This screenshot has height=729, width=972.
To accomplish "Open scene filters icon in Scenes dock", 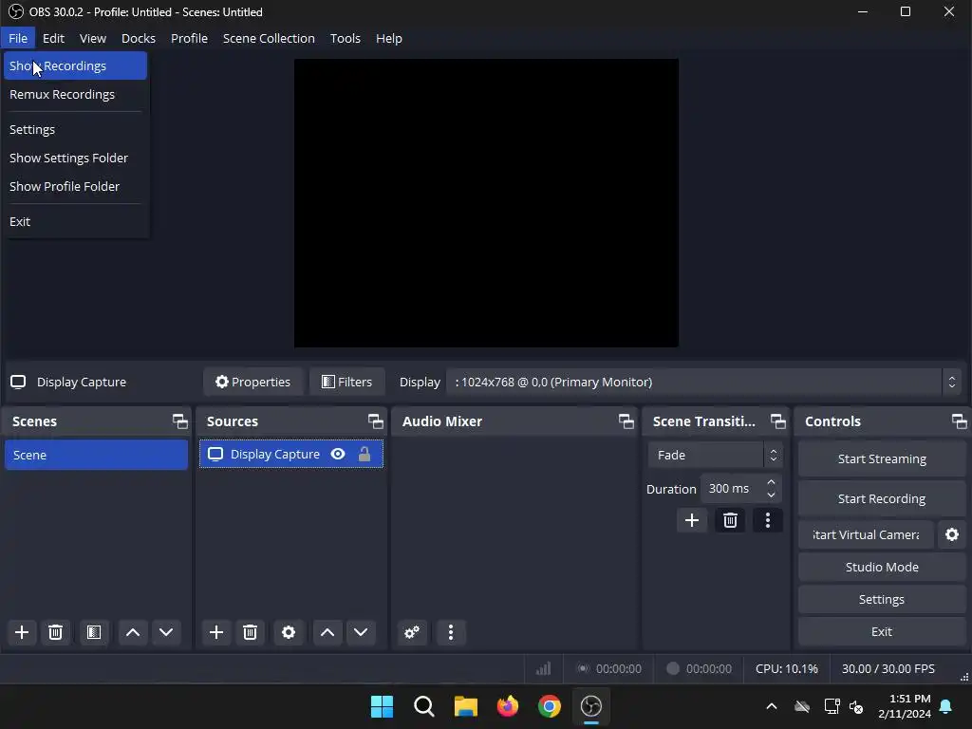I will point(94,632).
